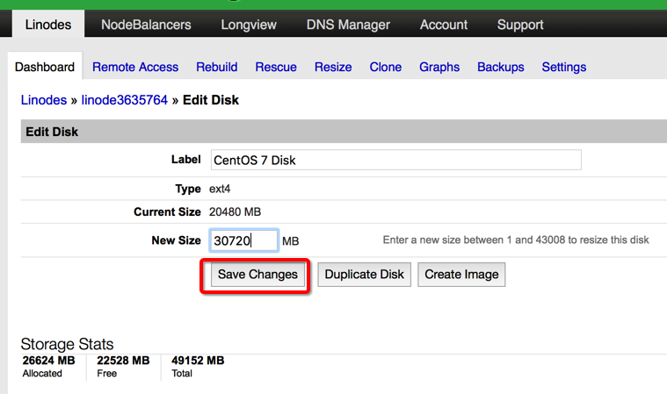View the Graphs sub-tab
Image resolution: width=667 pixels, height=394 pixels.
[439, 67]
